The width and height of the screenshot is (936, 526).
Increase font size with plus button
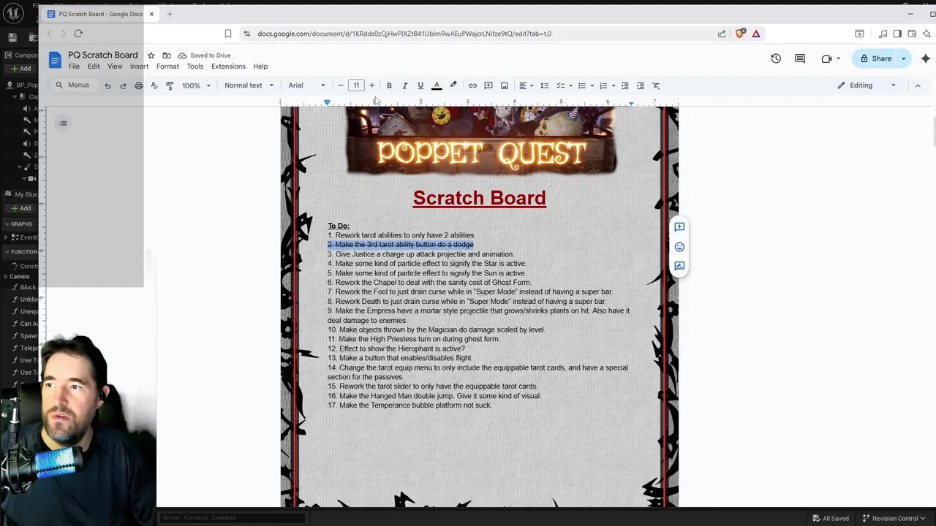coord(371,85)
